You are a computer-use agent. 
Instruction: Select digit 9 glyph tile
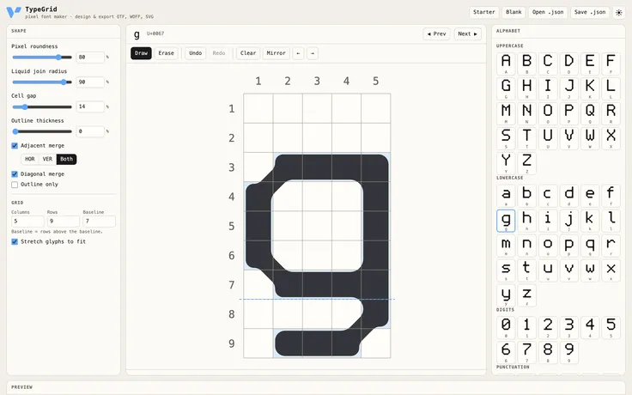[x=568, y=352]
